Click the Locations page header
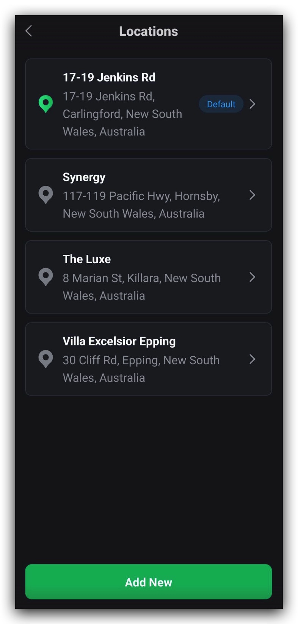Image resolution: width=298 pixels, height=624 pixels. click(148, 31)
